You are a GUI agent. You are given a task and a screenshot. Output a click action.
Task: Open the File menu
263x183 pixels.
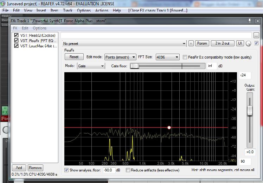[x=6, y=11]
